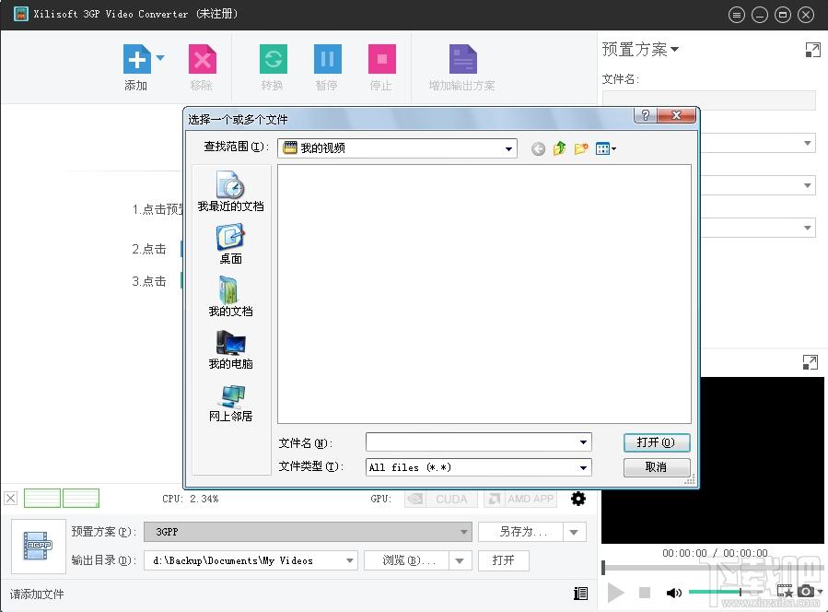The width and height of the screenshot is (828, 612).
Task: Select 桌面 in places sidebar
Action: pyautogui.click(x=231, y=243)
